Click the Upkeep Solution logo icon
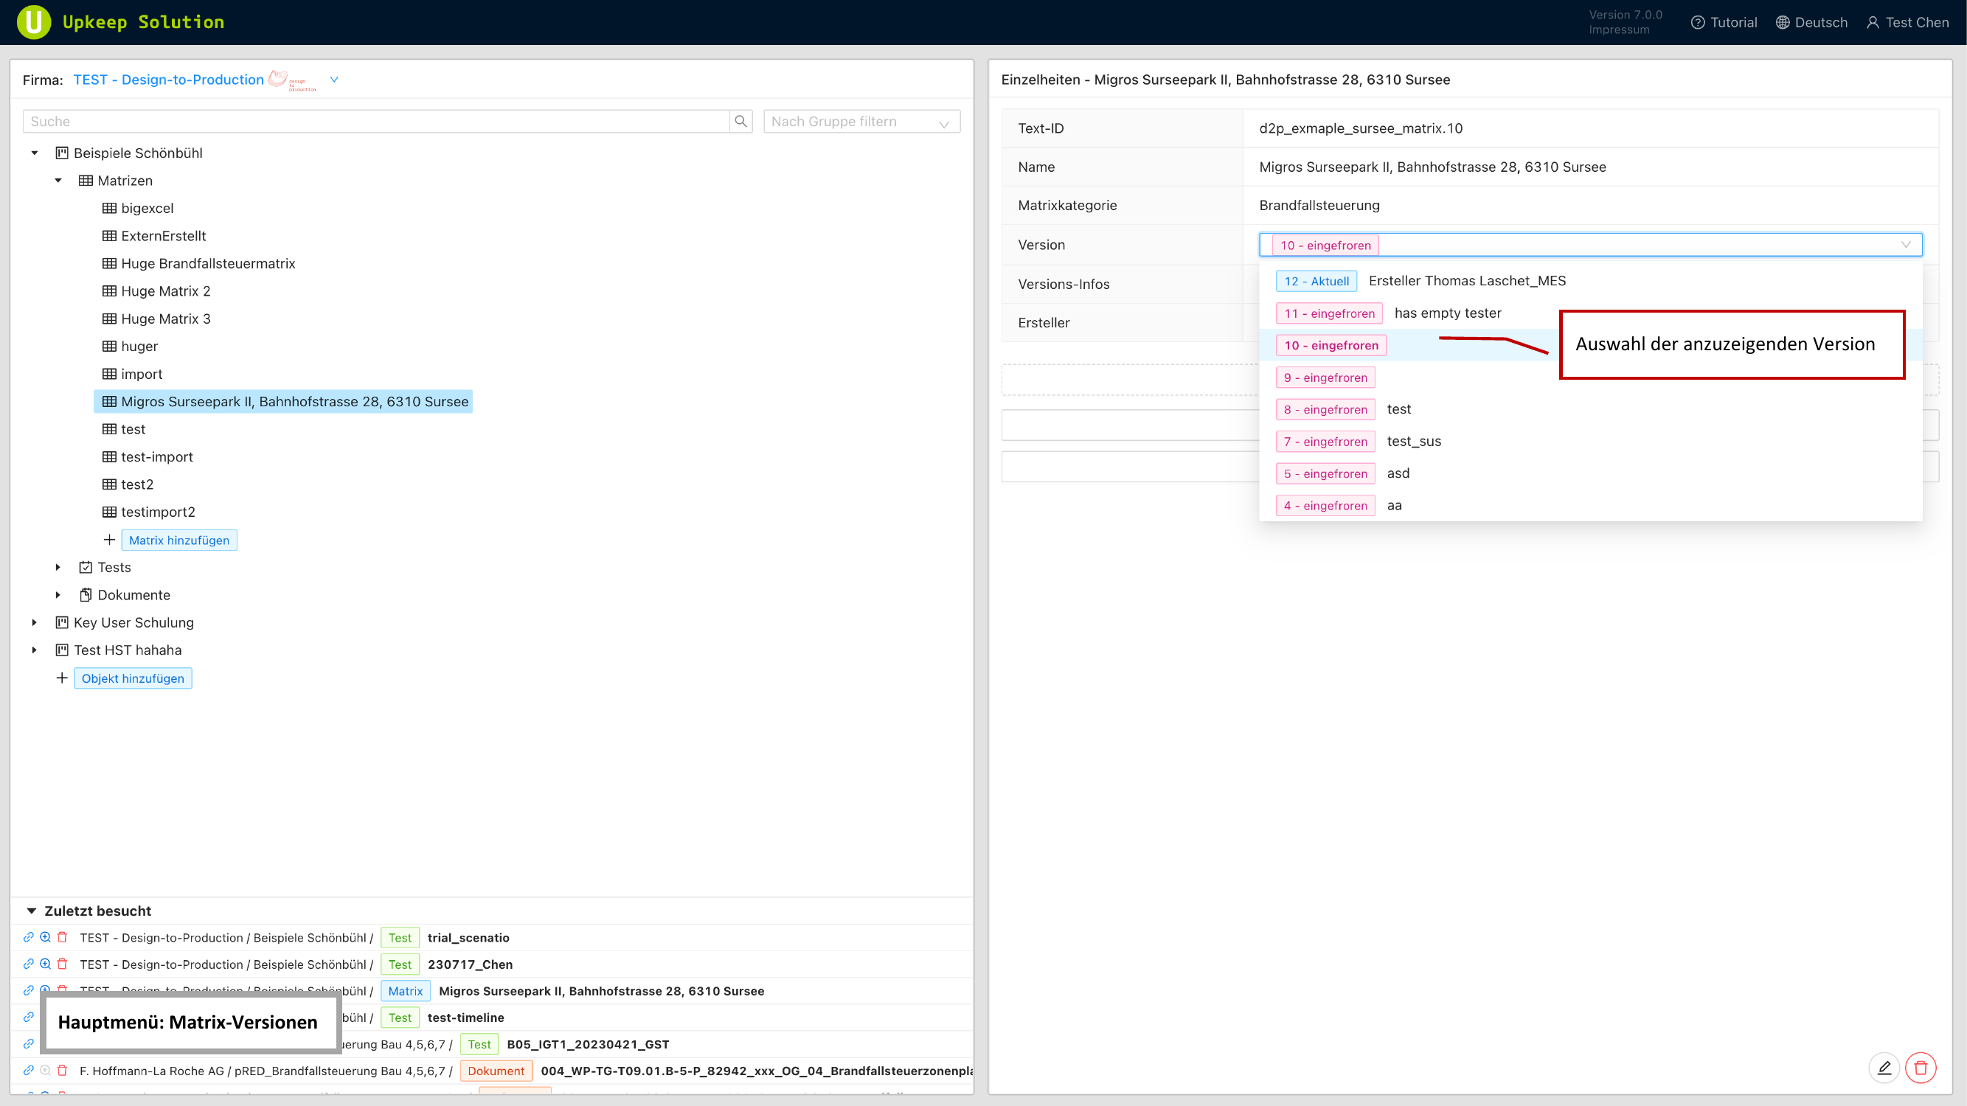Viewport: 1967px width, 1106px height. [34, 22]
